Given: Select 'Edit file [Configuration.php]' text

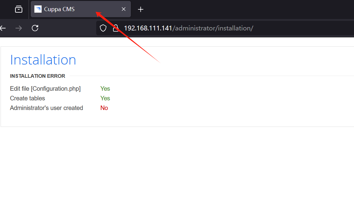Looking at the screenshot, I should pyautogui.click(x=45, y=89).
